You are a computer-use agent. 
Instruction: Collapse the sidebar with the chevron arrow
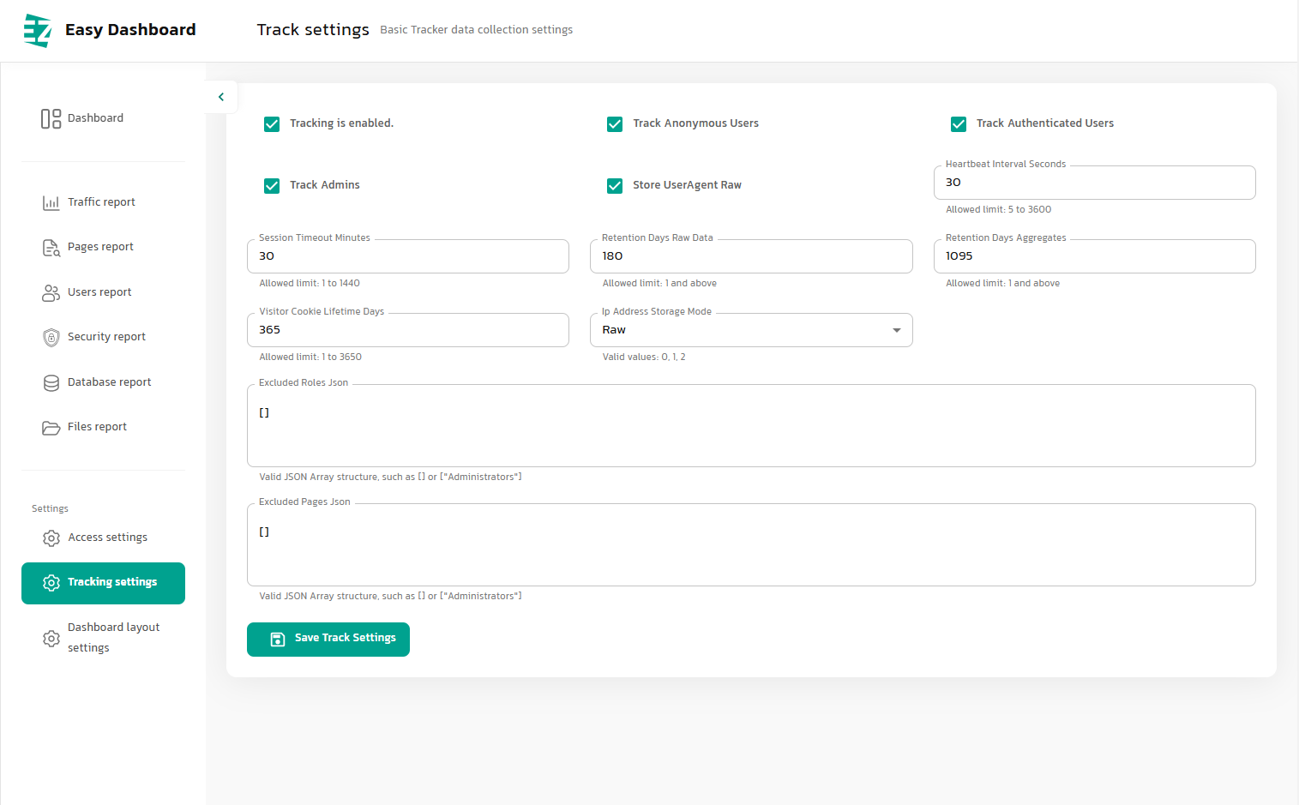click(221, 97)
